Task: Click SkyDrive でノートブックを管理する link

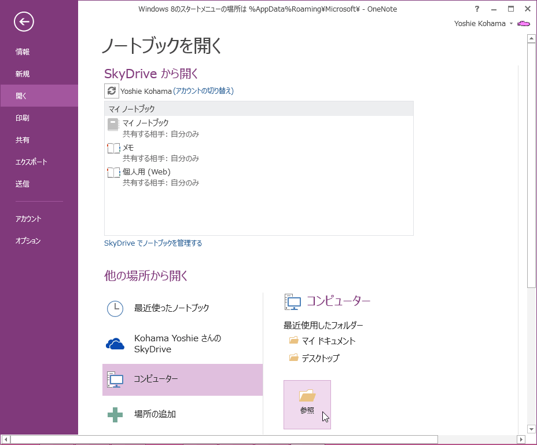Action: 153,243
